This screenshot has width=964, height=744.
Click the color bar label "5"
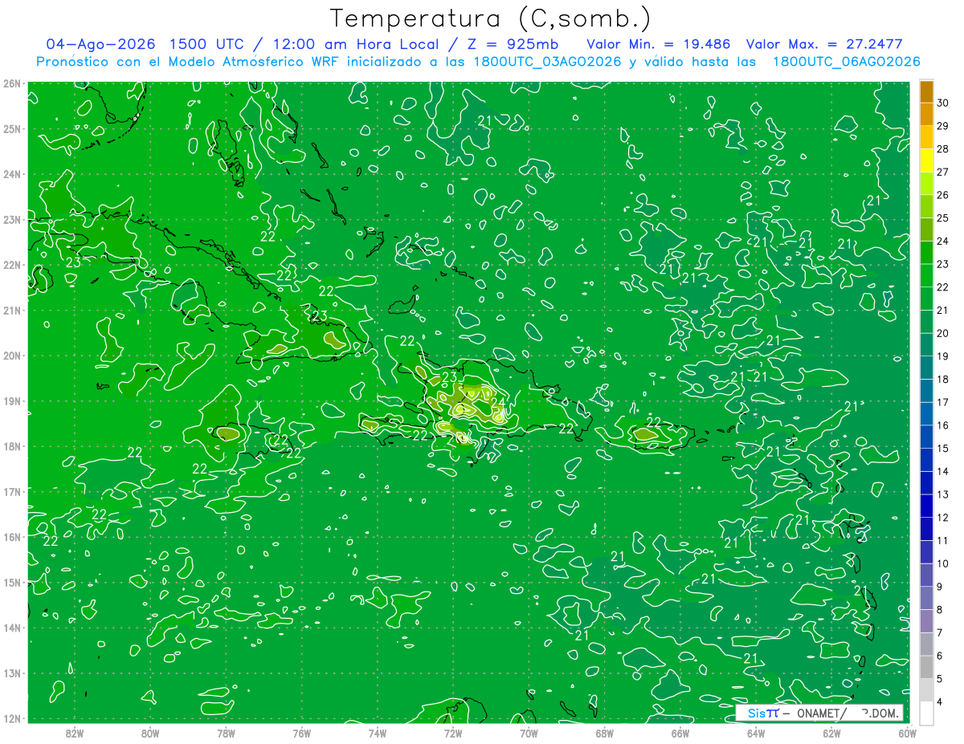tap(941, 679)
